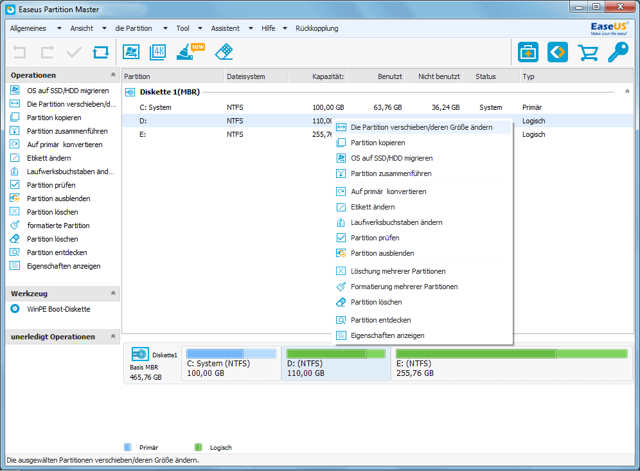This screenshot has width=640, height=471.
Task: Open the Hilfe menu
Action: [x=269, y=28]
